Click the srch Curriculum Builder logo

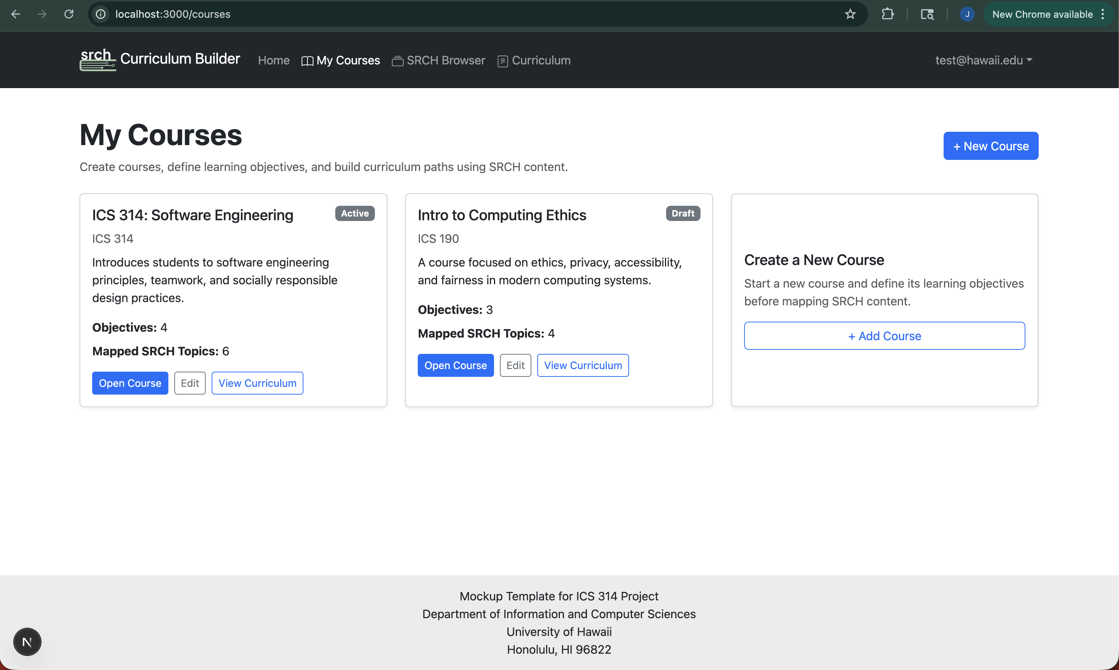(160, 60)
